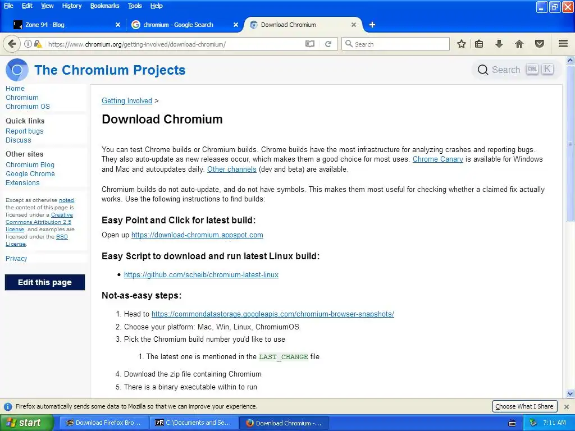Click Choose What I Share button

[x=524, y=406]
